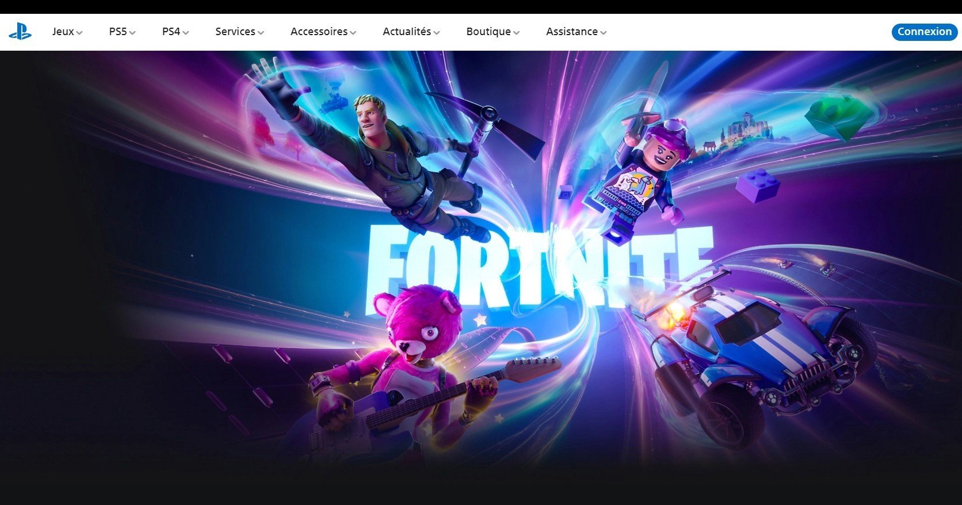Open the Actualités menu
962x505 pixels.
tap(411, 32)
